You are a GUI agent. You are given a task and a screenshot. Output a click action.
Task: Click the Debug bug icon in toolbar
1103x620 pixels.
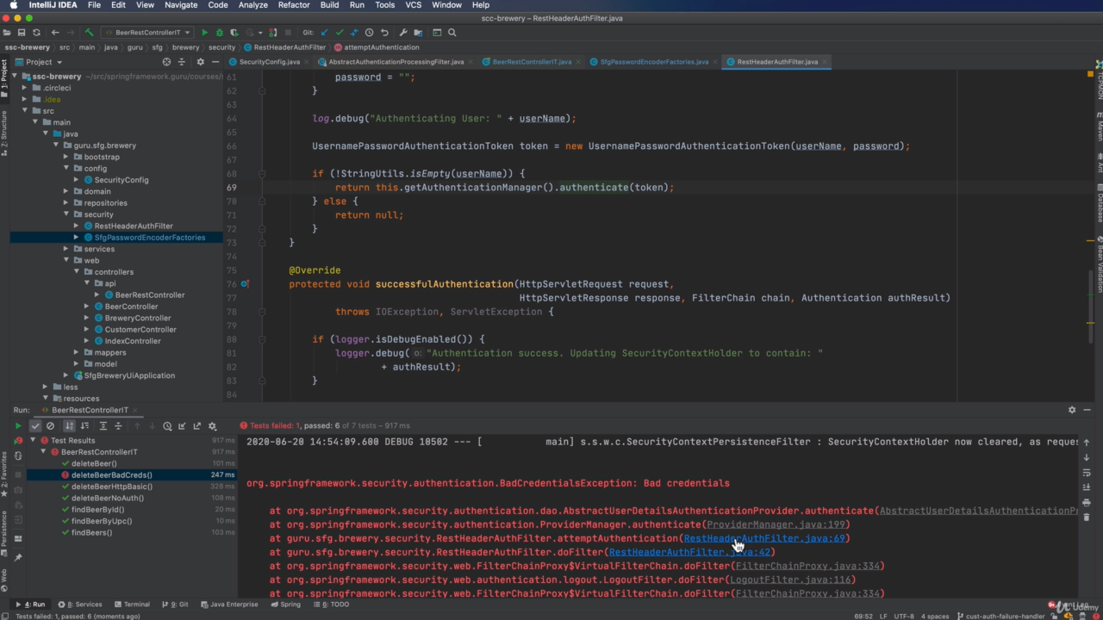[219, 33]
